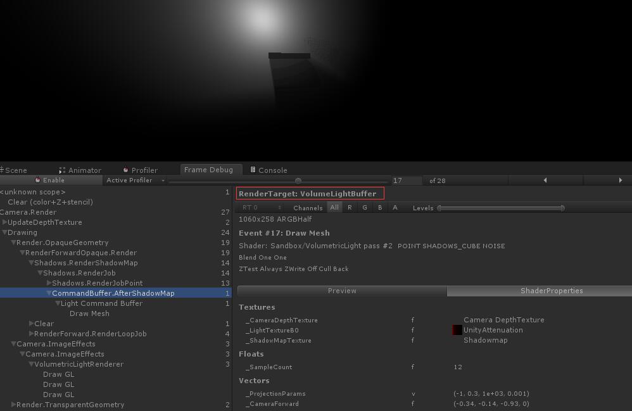Click the frame event slider handle
The width and height of the screenshot is (632, 411).
[298, 180]
